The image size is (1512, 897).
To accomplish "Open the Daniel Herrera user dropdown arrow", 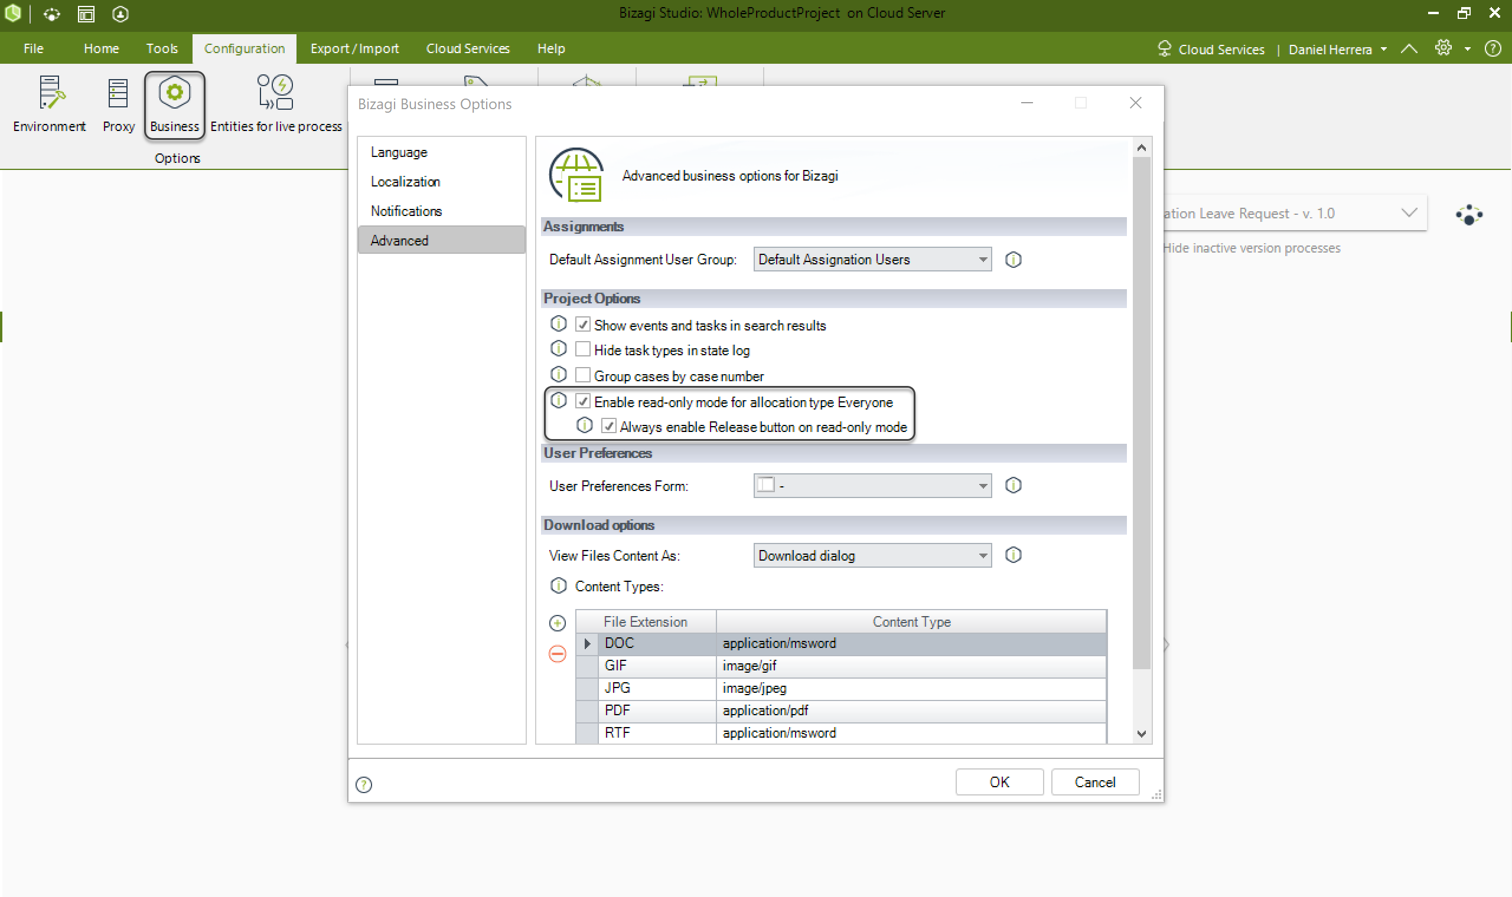I will (x=1383, y=49).
